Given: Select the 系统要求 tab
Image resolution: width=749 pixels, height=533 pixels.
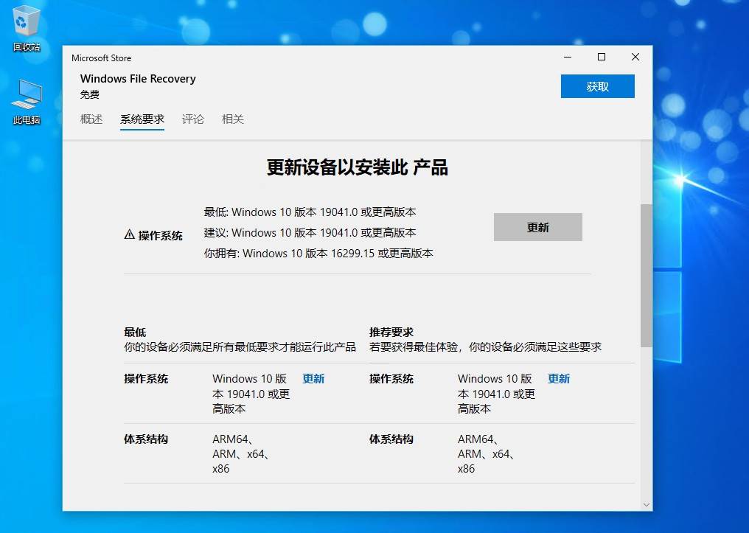Looking at the screenshot, I should point(142,119).
